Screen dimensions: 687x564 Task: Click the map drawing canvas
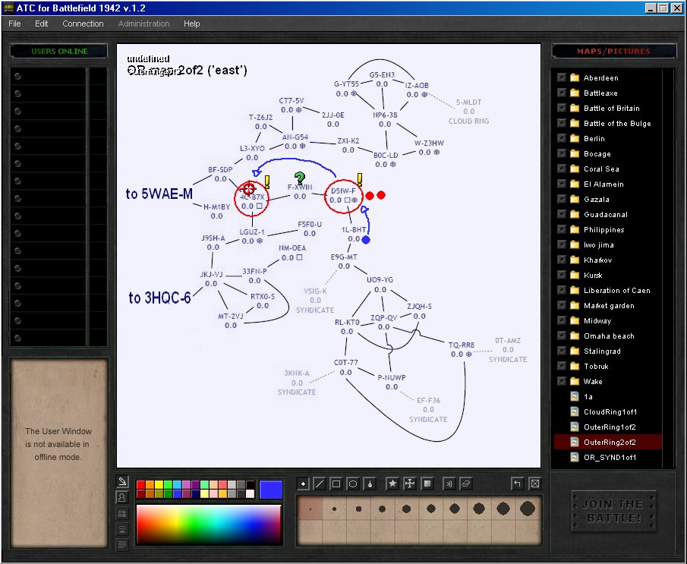point(329,256)
